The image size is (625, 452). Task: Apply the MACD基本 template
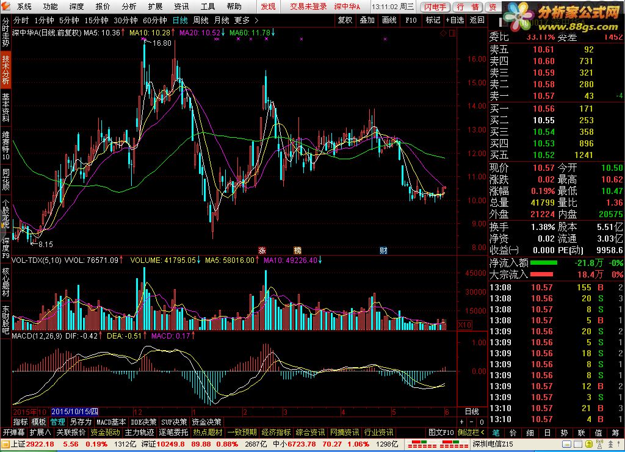pyautogui.click(x=111, y=422)
